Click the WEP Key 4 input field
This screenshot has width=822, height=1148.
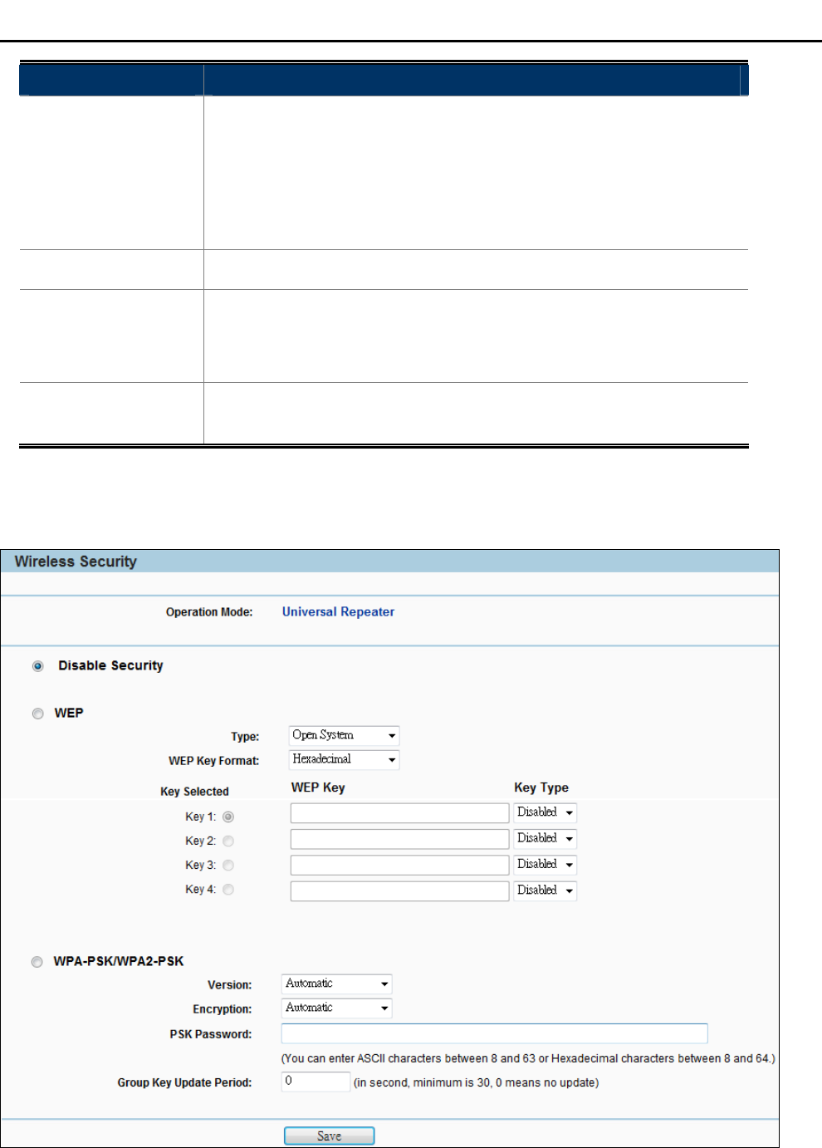pyautogui.click(x=399, y=890)
